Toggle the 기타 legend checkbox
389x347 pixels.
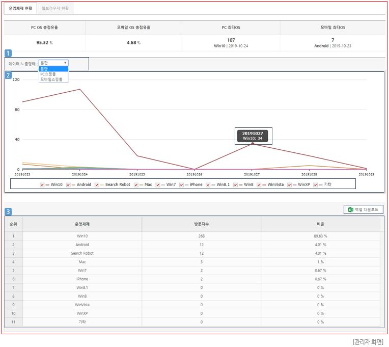(315, 185)
